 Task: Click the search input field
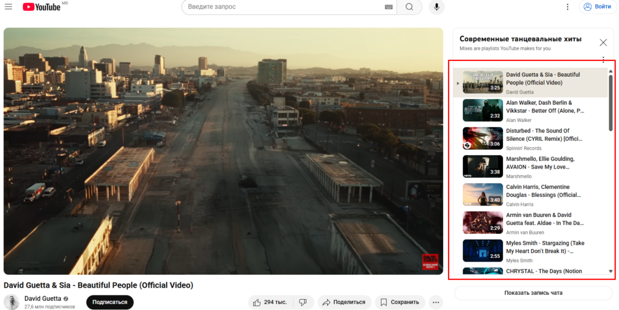[284, 7]
